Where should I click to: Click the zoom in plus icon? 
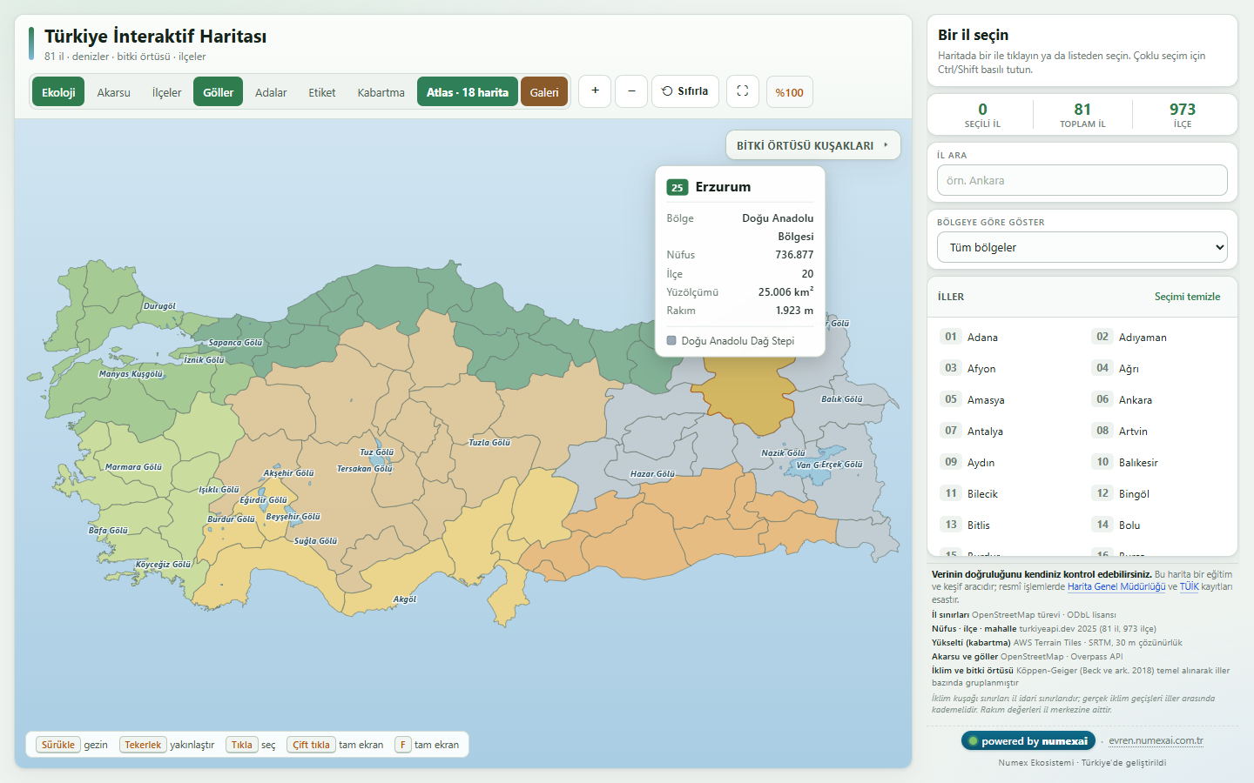[595, 90]
